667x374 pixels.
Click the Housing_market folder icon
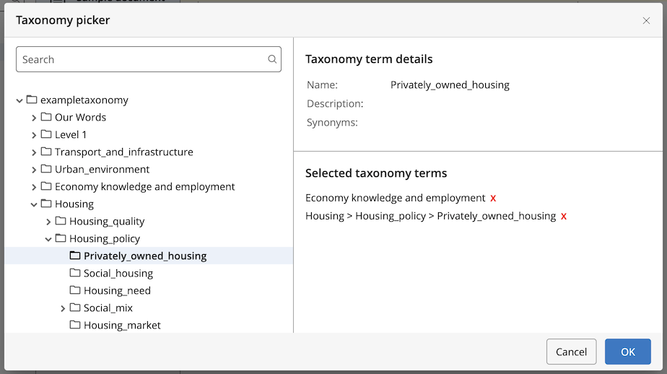(x=75, y=325)
